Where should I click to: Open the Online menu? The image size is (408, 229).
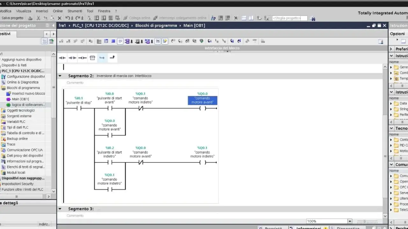tap(58, 11)
